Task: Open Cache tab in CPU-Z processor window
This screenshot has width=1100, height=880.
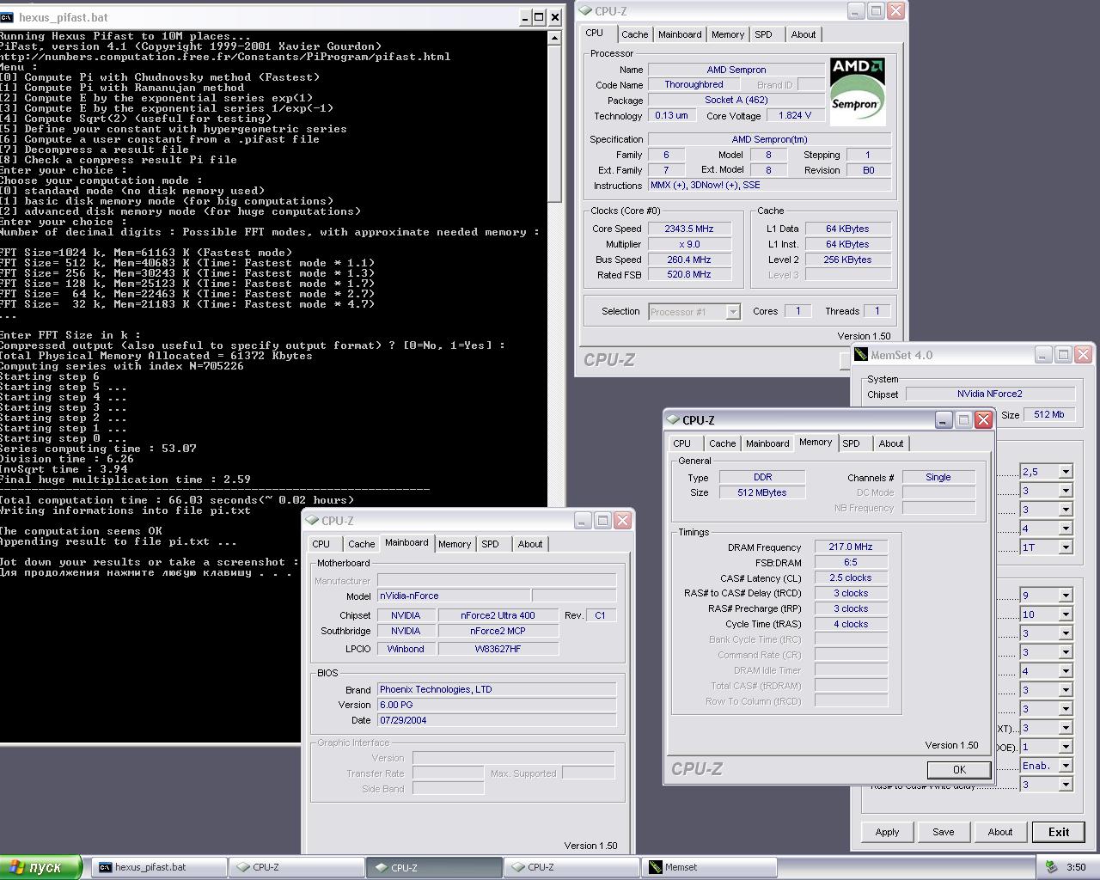Action: coord(635,34)
